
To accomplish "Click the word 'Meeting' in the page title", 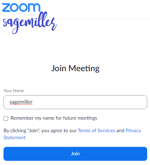I will point(84,68).
